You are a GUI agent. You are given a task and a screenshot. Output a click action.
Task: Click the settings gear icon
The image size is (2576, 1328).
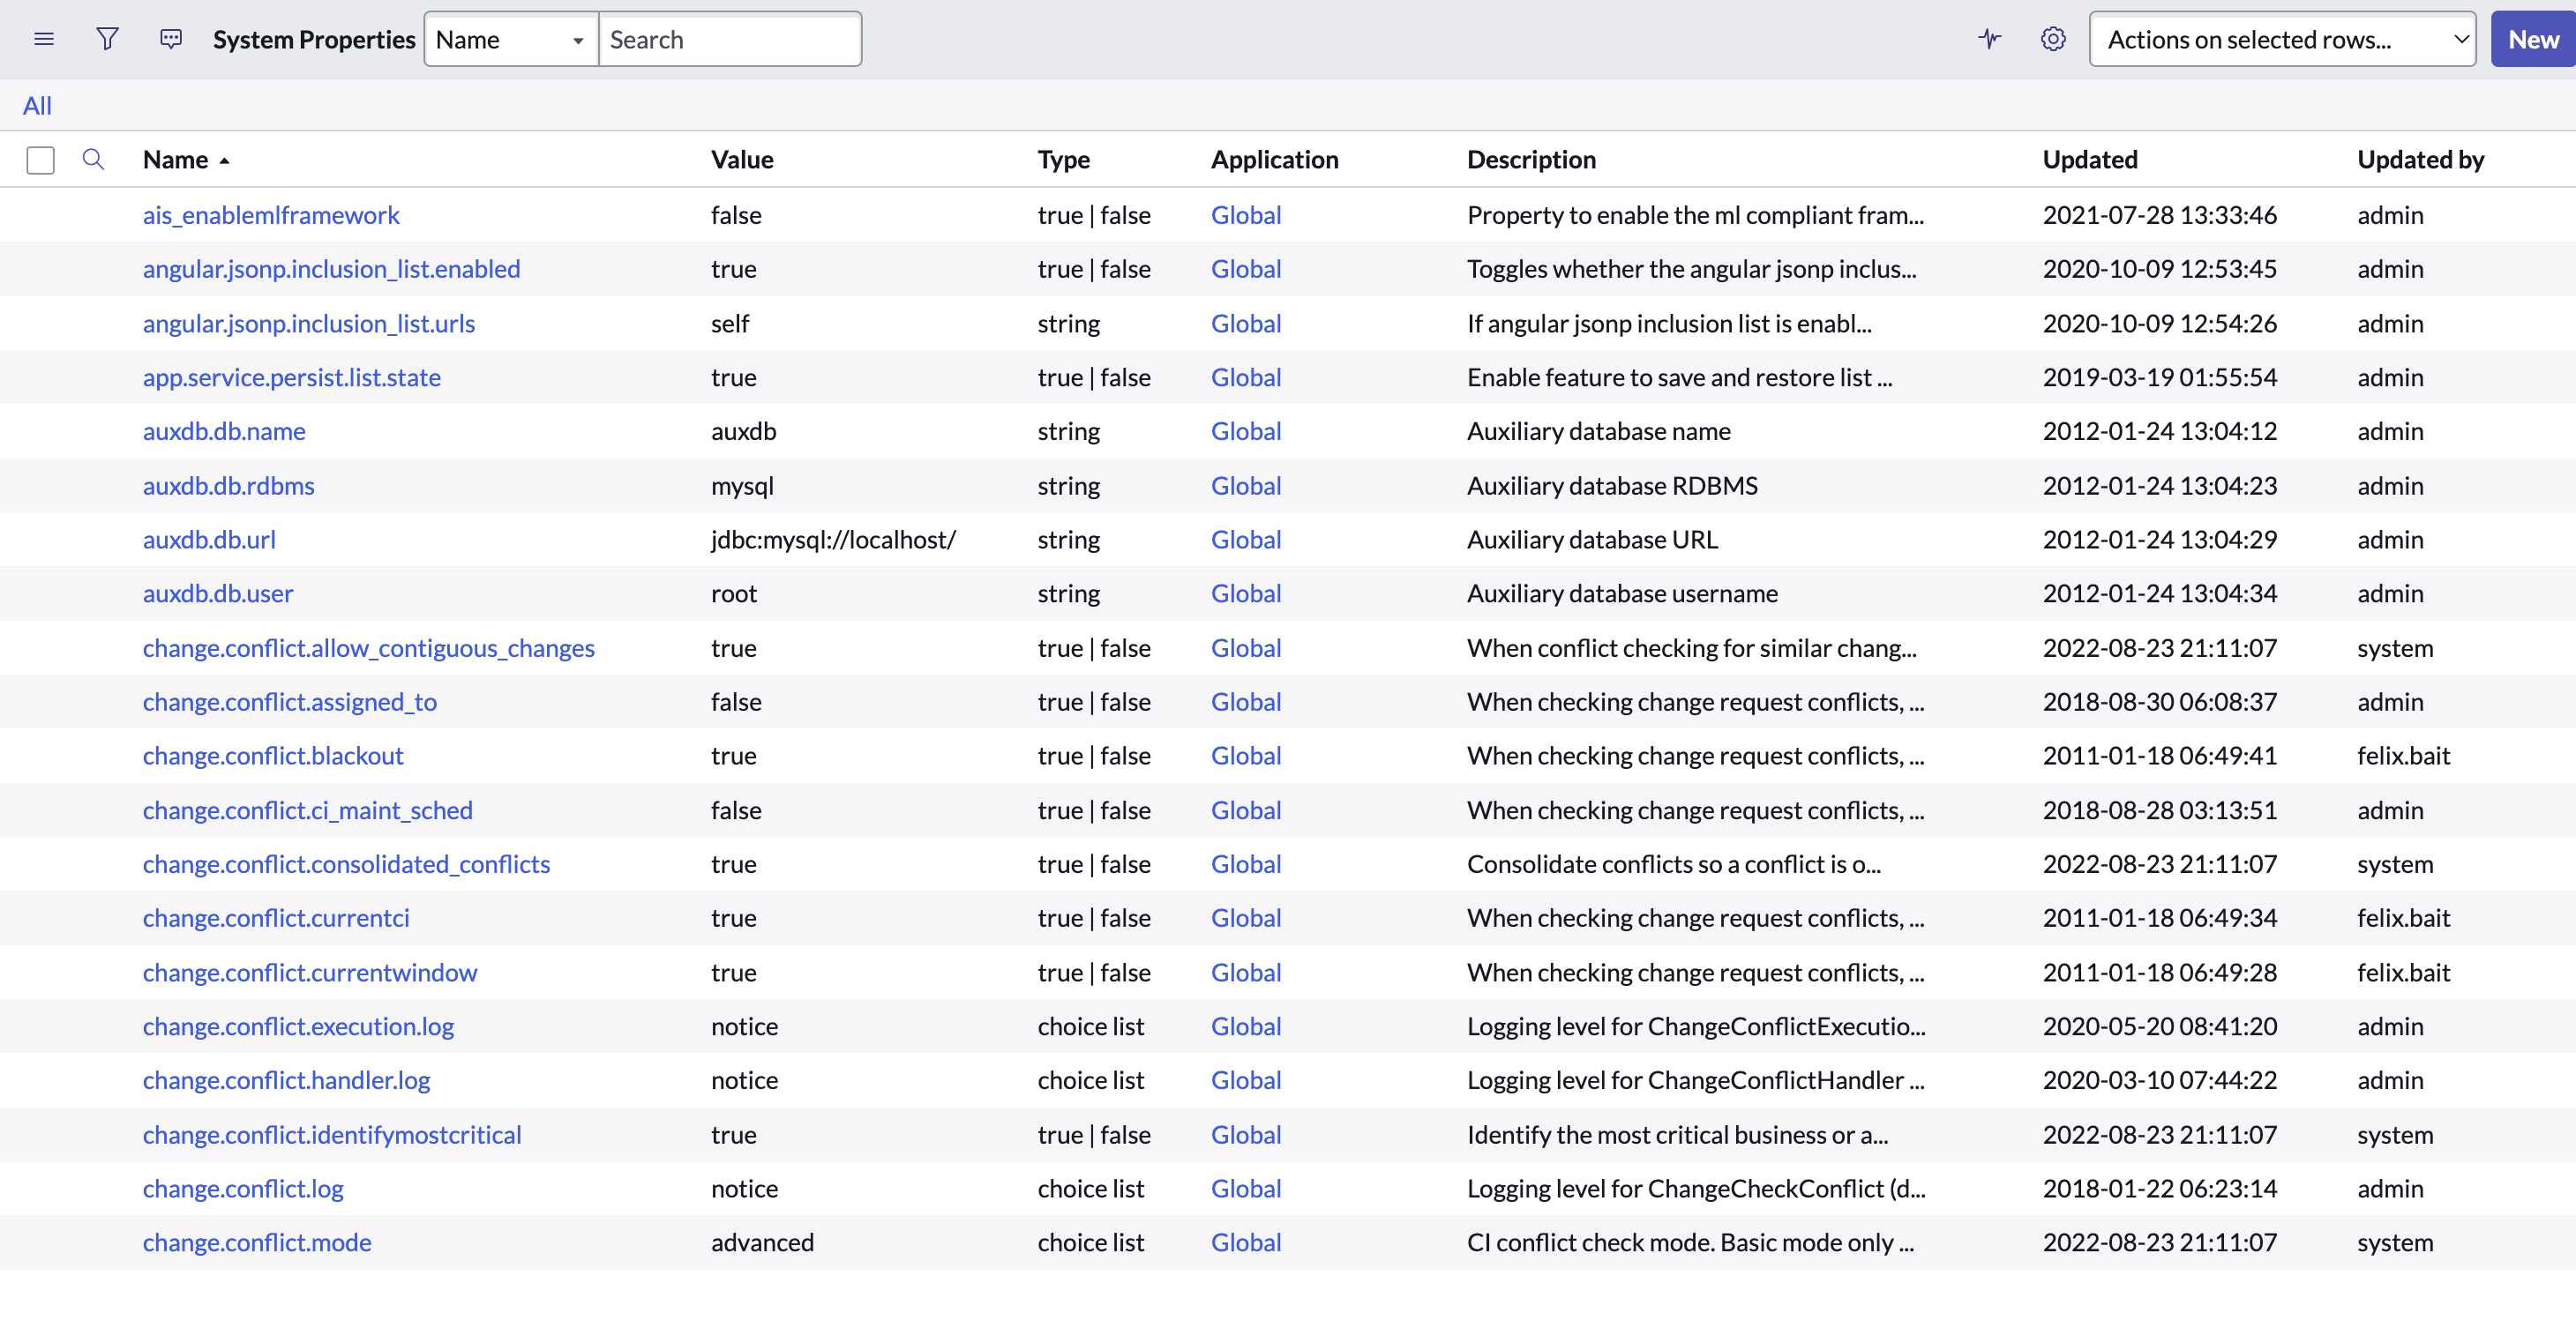tap(2053, 39)
